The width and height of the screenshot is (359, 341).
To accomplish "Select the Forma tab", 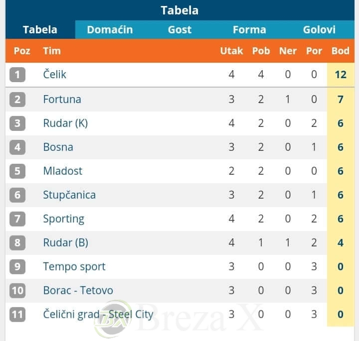I will pyautogui.click(x=249, y=29).
